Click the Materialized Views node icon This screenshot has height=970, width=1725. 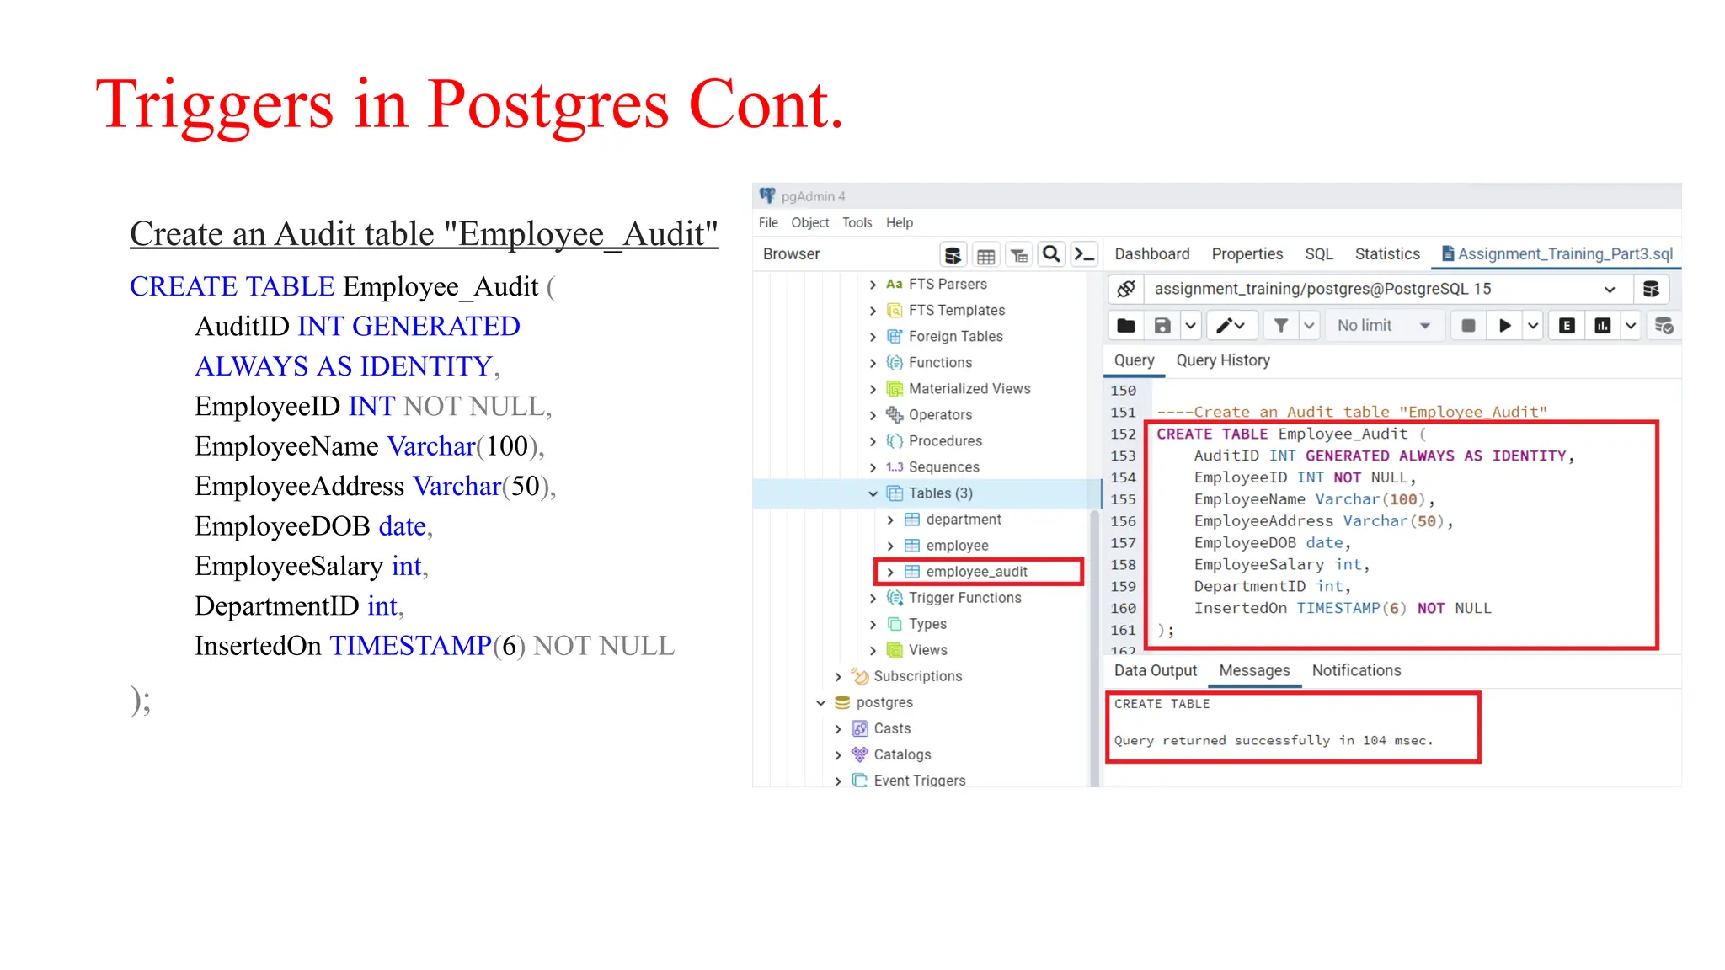pyautogui.click(x=895, y=388)
